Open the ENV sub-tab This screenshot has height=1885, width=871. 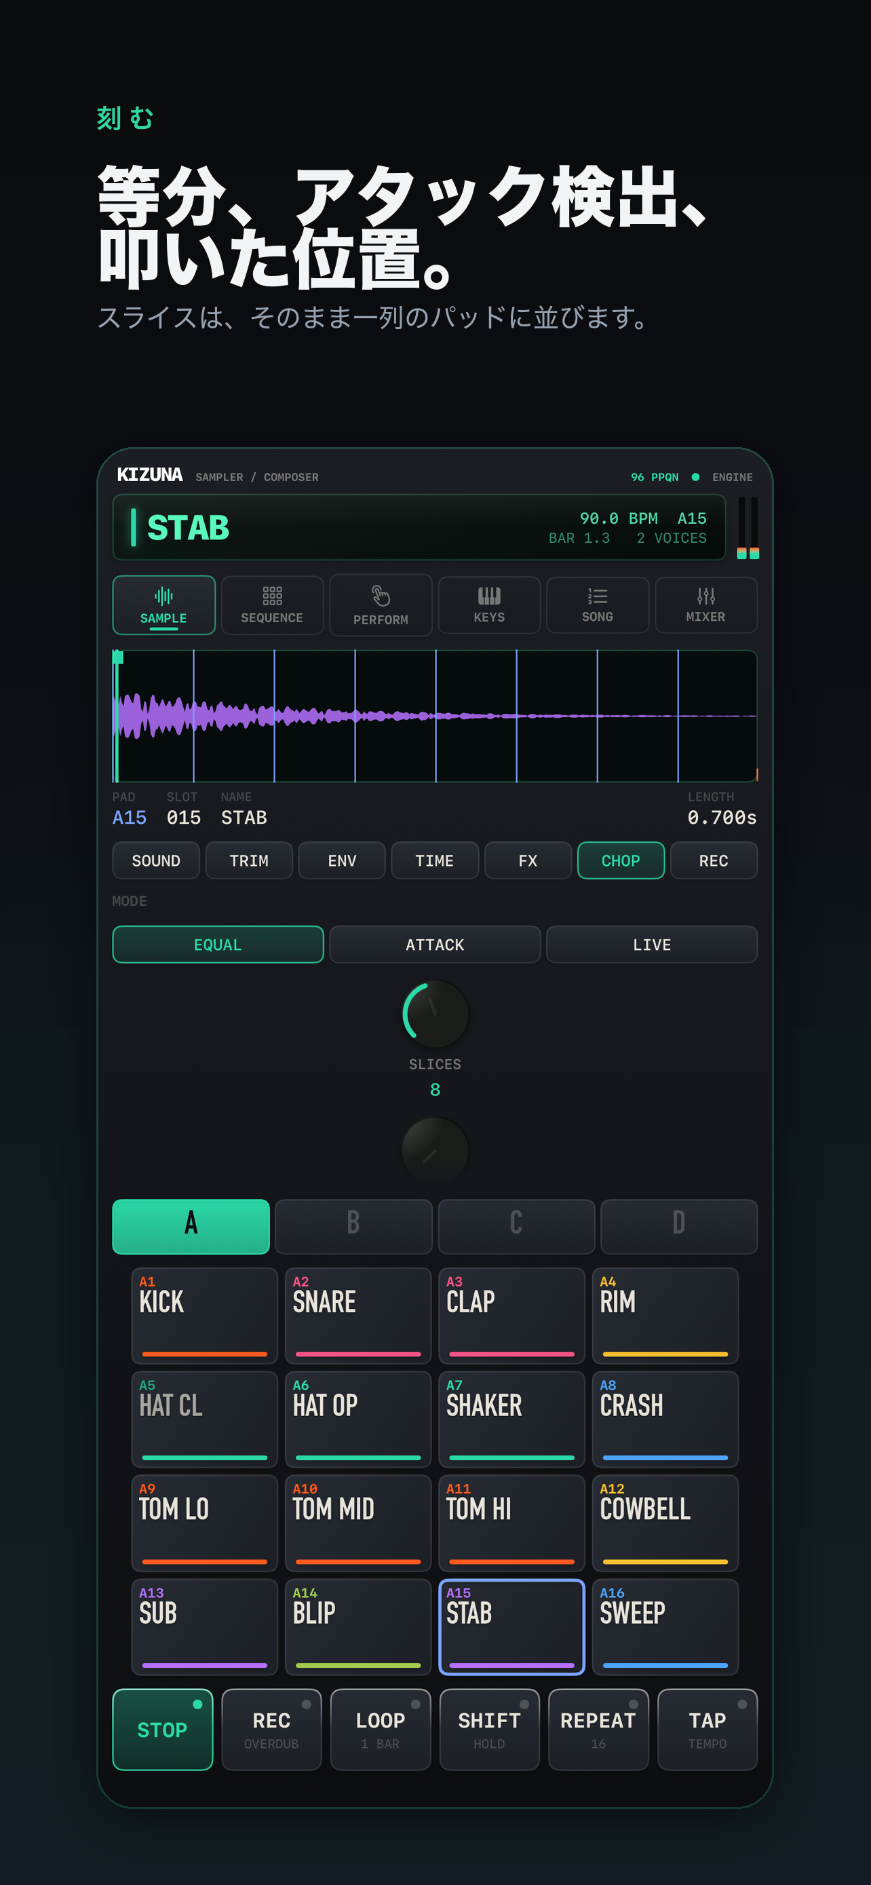(341, 860)
